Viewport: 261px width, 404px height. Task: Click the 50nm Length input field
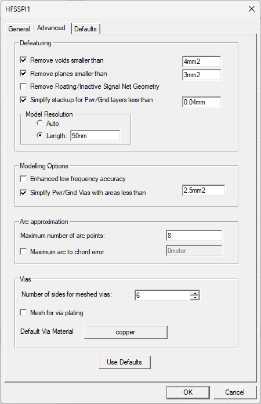95,136
